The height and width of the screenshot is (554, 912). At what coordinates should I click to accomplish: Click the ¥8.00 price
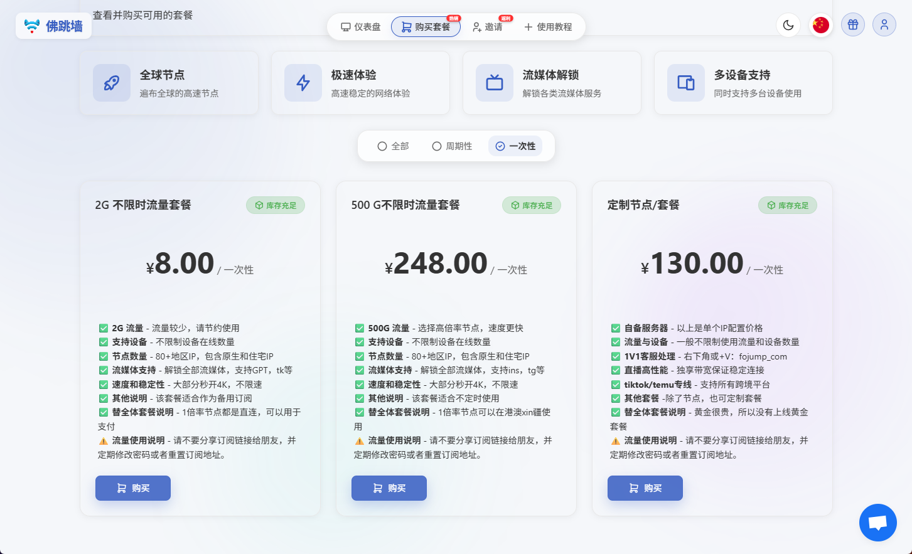[180, 264]
